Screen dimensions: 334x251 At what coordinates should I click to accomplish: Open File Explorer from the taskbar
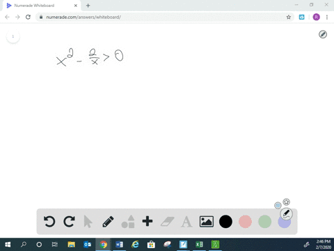(72, 245)
